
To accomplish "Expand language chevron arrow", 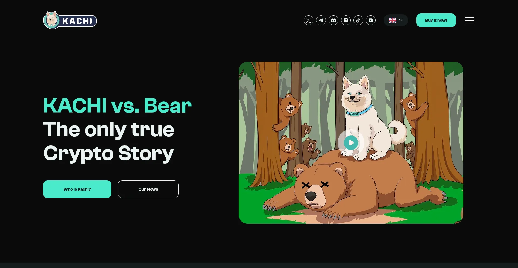I will coord(401,20).
